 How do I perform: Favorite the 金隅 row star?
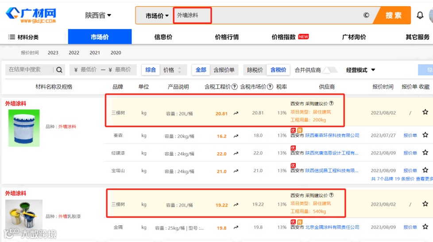425,227
